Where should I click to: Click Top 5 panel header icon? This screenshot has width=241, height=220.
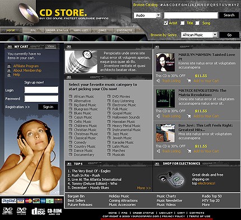[x=69, y=164]
